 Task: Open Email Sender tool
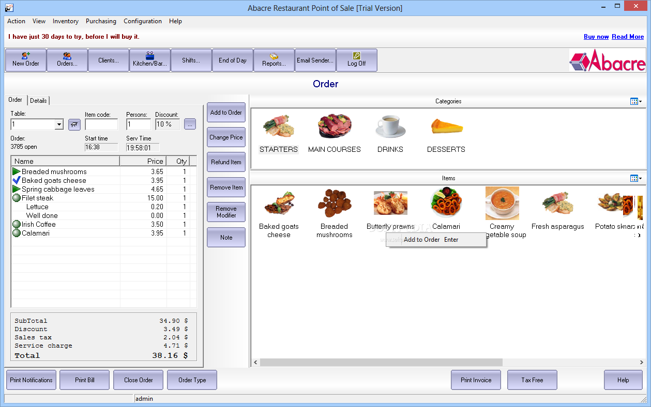pyautogui.click(x=315, y=60)
